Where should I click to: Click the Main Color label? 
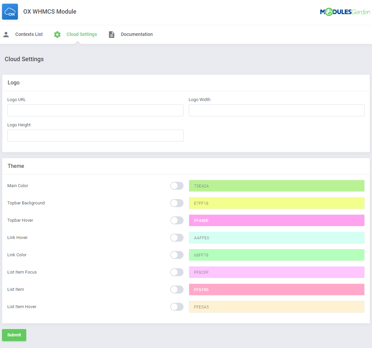(18, 186)
